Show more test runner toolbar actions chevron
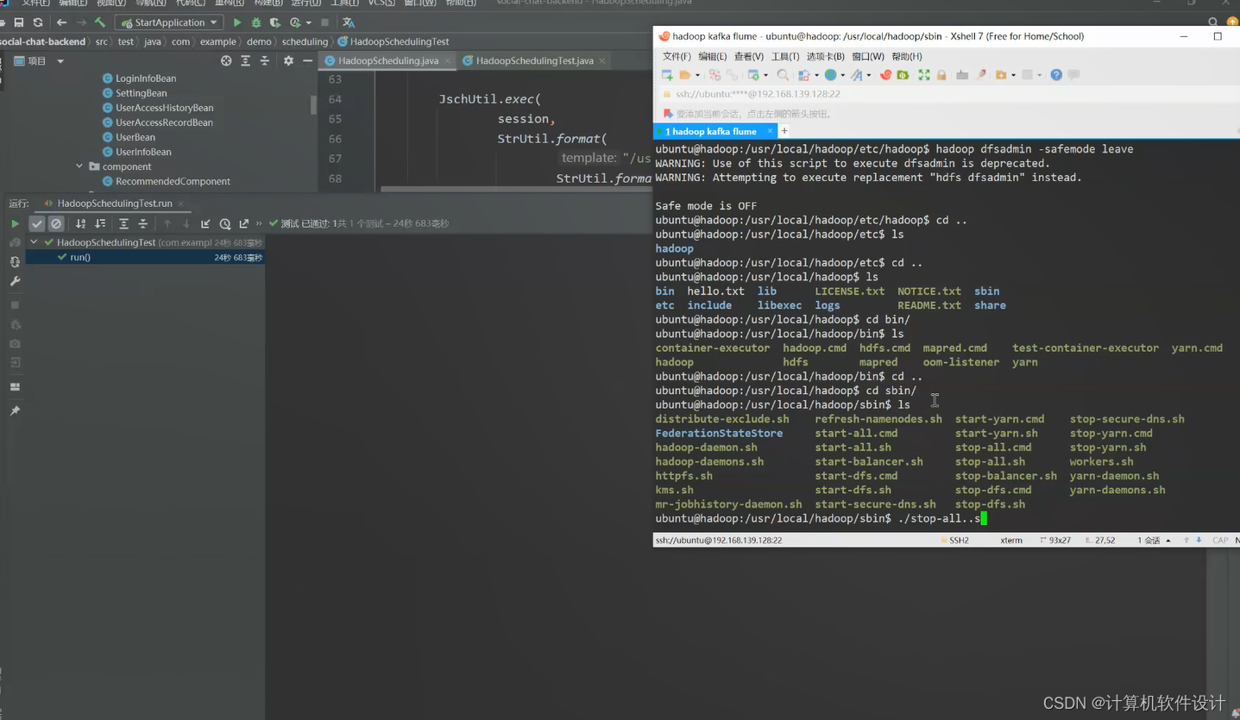 click(x=259, y=223)
